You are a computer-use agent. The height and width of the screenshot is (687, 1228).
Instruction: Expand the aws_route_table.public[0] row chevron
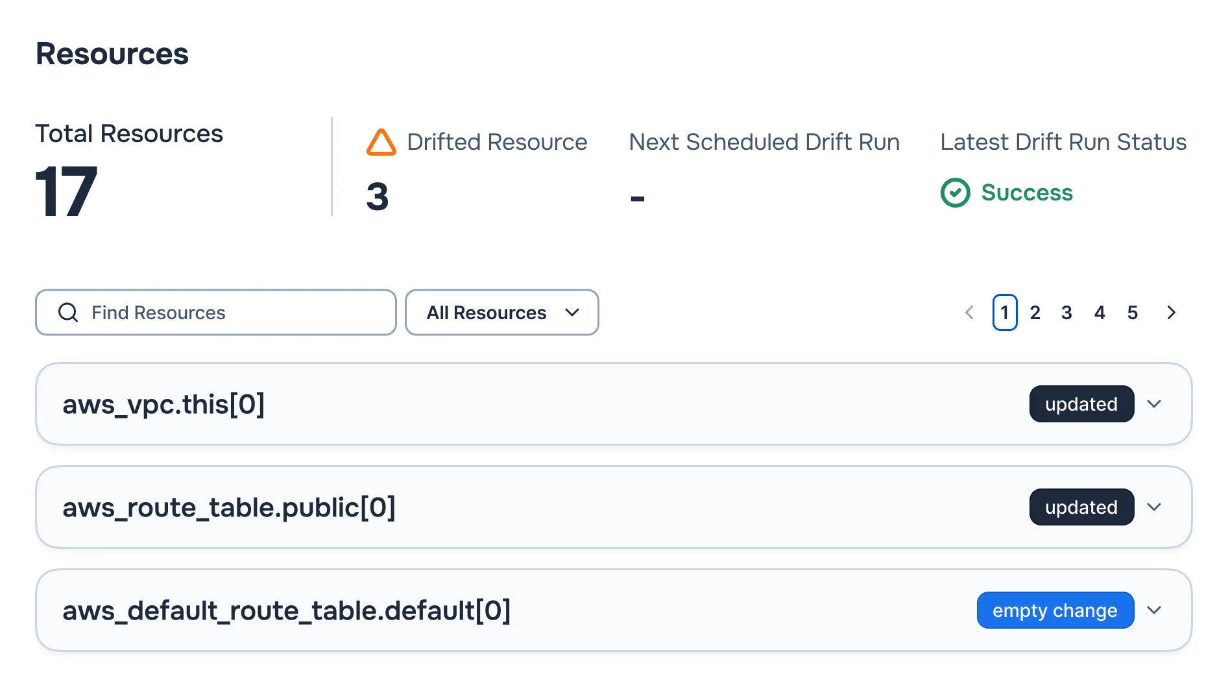click(x=1153, y=507)
